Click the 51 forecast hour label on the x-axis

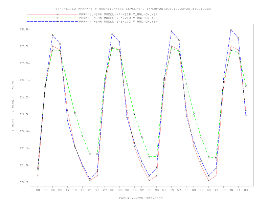(164, 190)
